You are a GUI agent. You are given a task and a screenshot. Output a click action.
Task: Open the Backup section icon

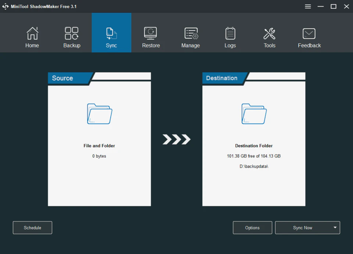point(71,33)
